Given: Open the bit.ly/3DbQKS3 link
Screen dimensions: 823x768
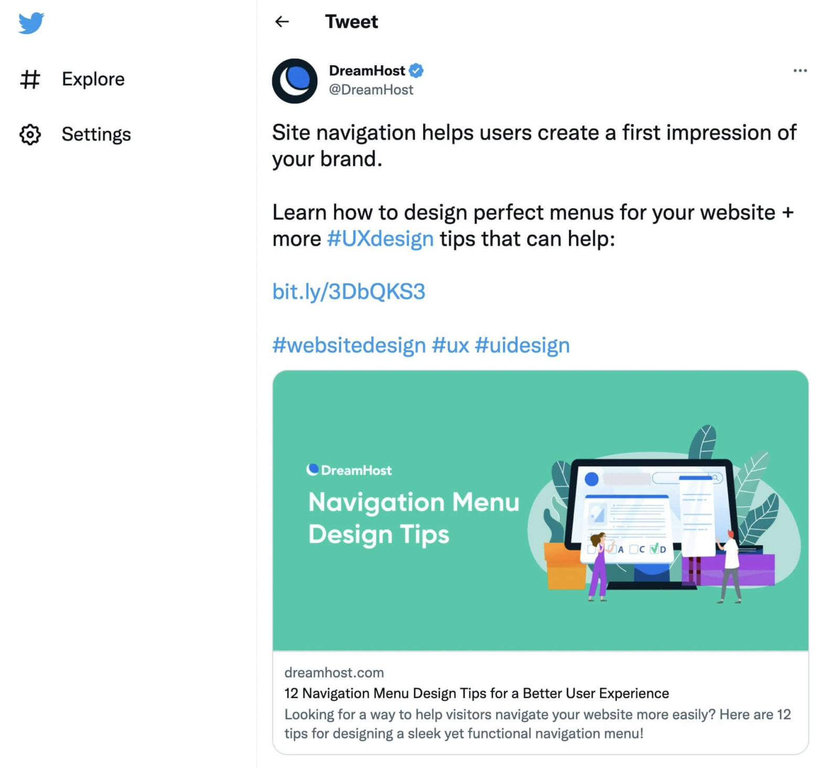Looking at the screenshot, I should [349, 292].
